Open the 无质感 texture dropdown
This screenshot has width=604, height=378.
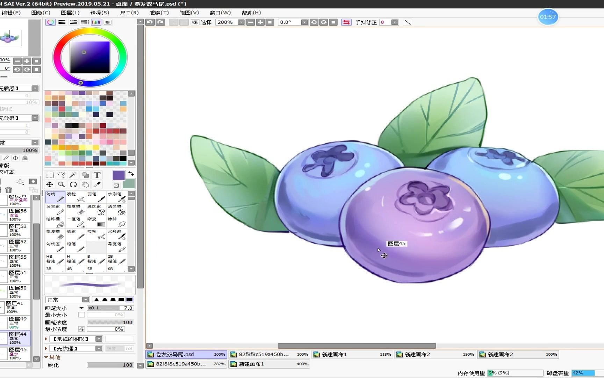click(x=35, y=88)
